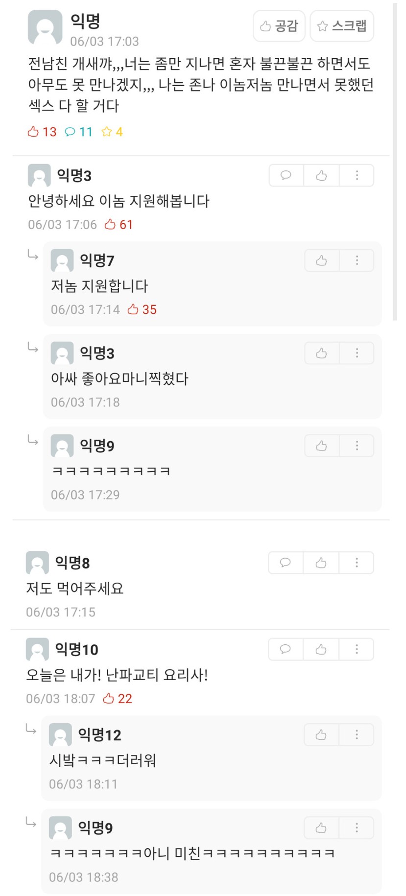Click the 공감 button on the post
The image size is (406, 896).
point(279,26)
